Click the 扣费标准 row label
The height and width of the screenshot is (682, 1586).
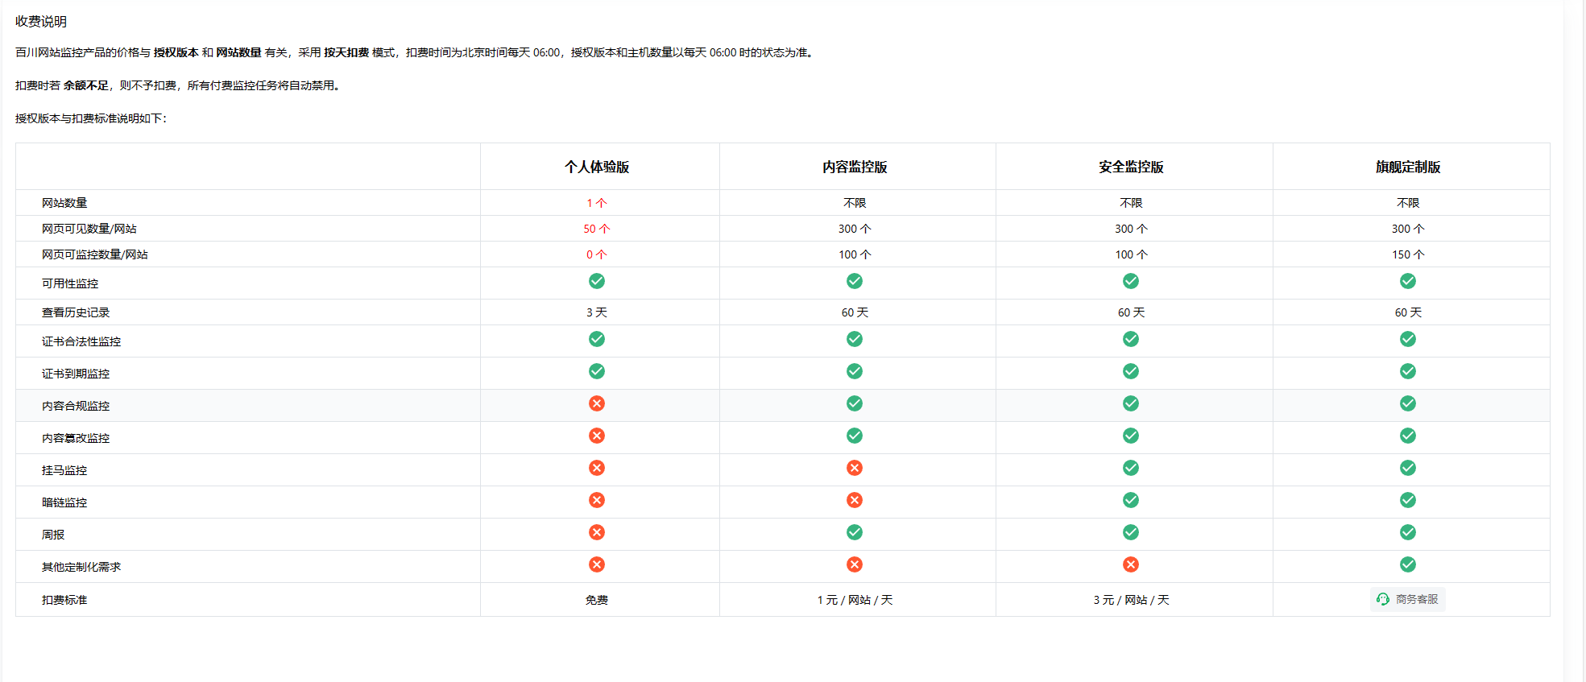pos(64,600)
